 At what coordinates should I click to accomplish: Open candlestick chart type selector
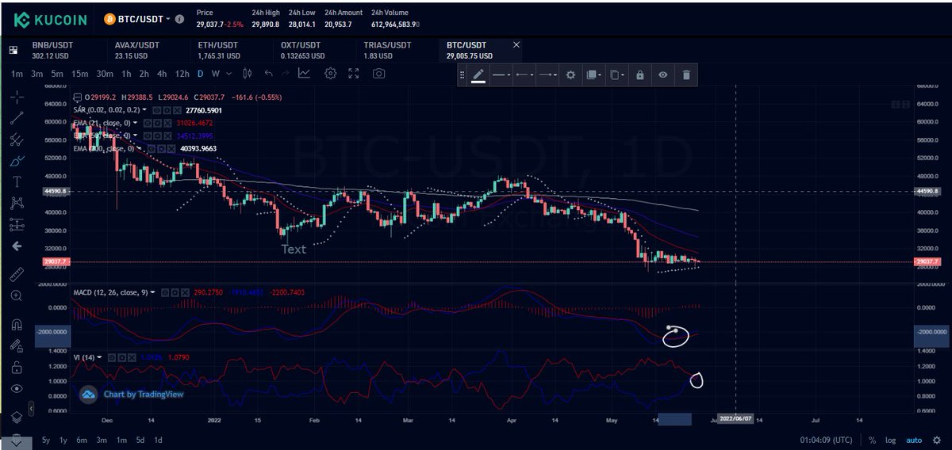point(247,74)
